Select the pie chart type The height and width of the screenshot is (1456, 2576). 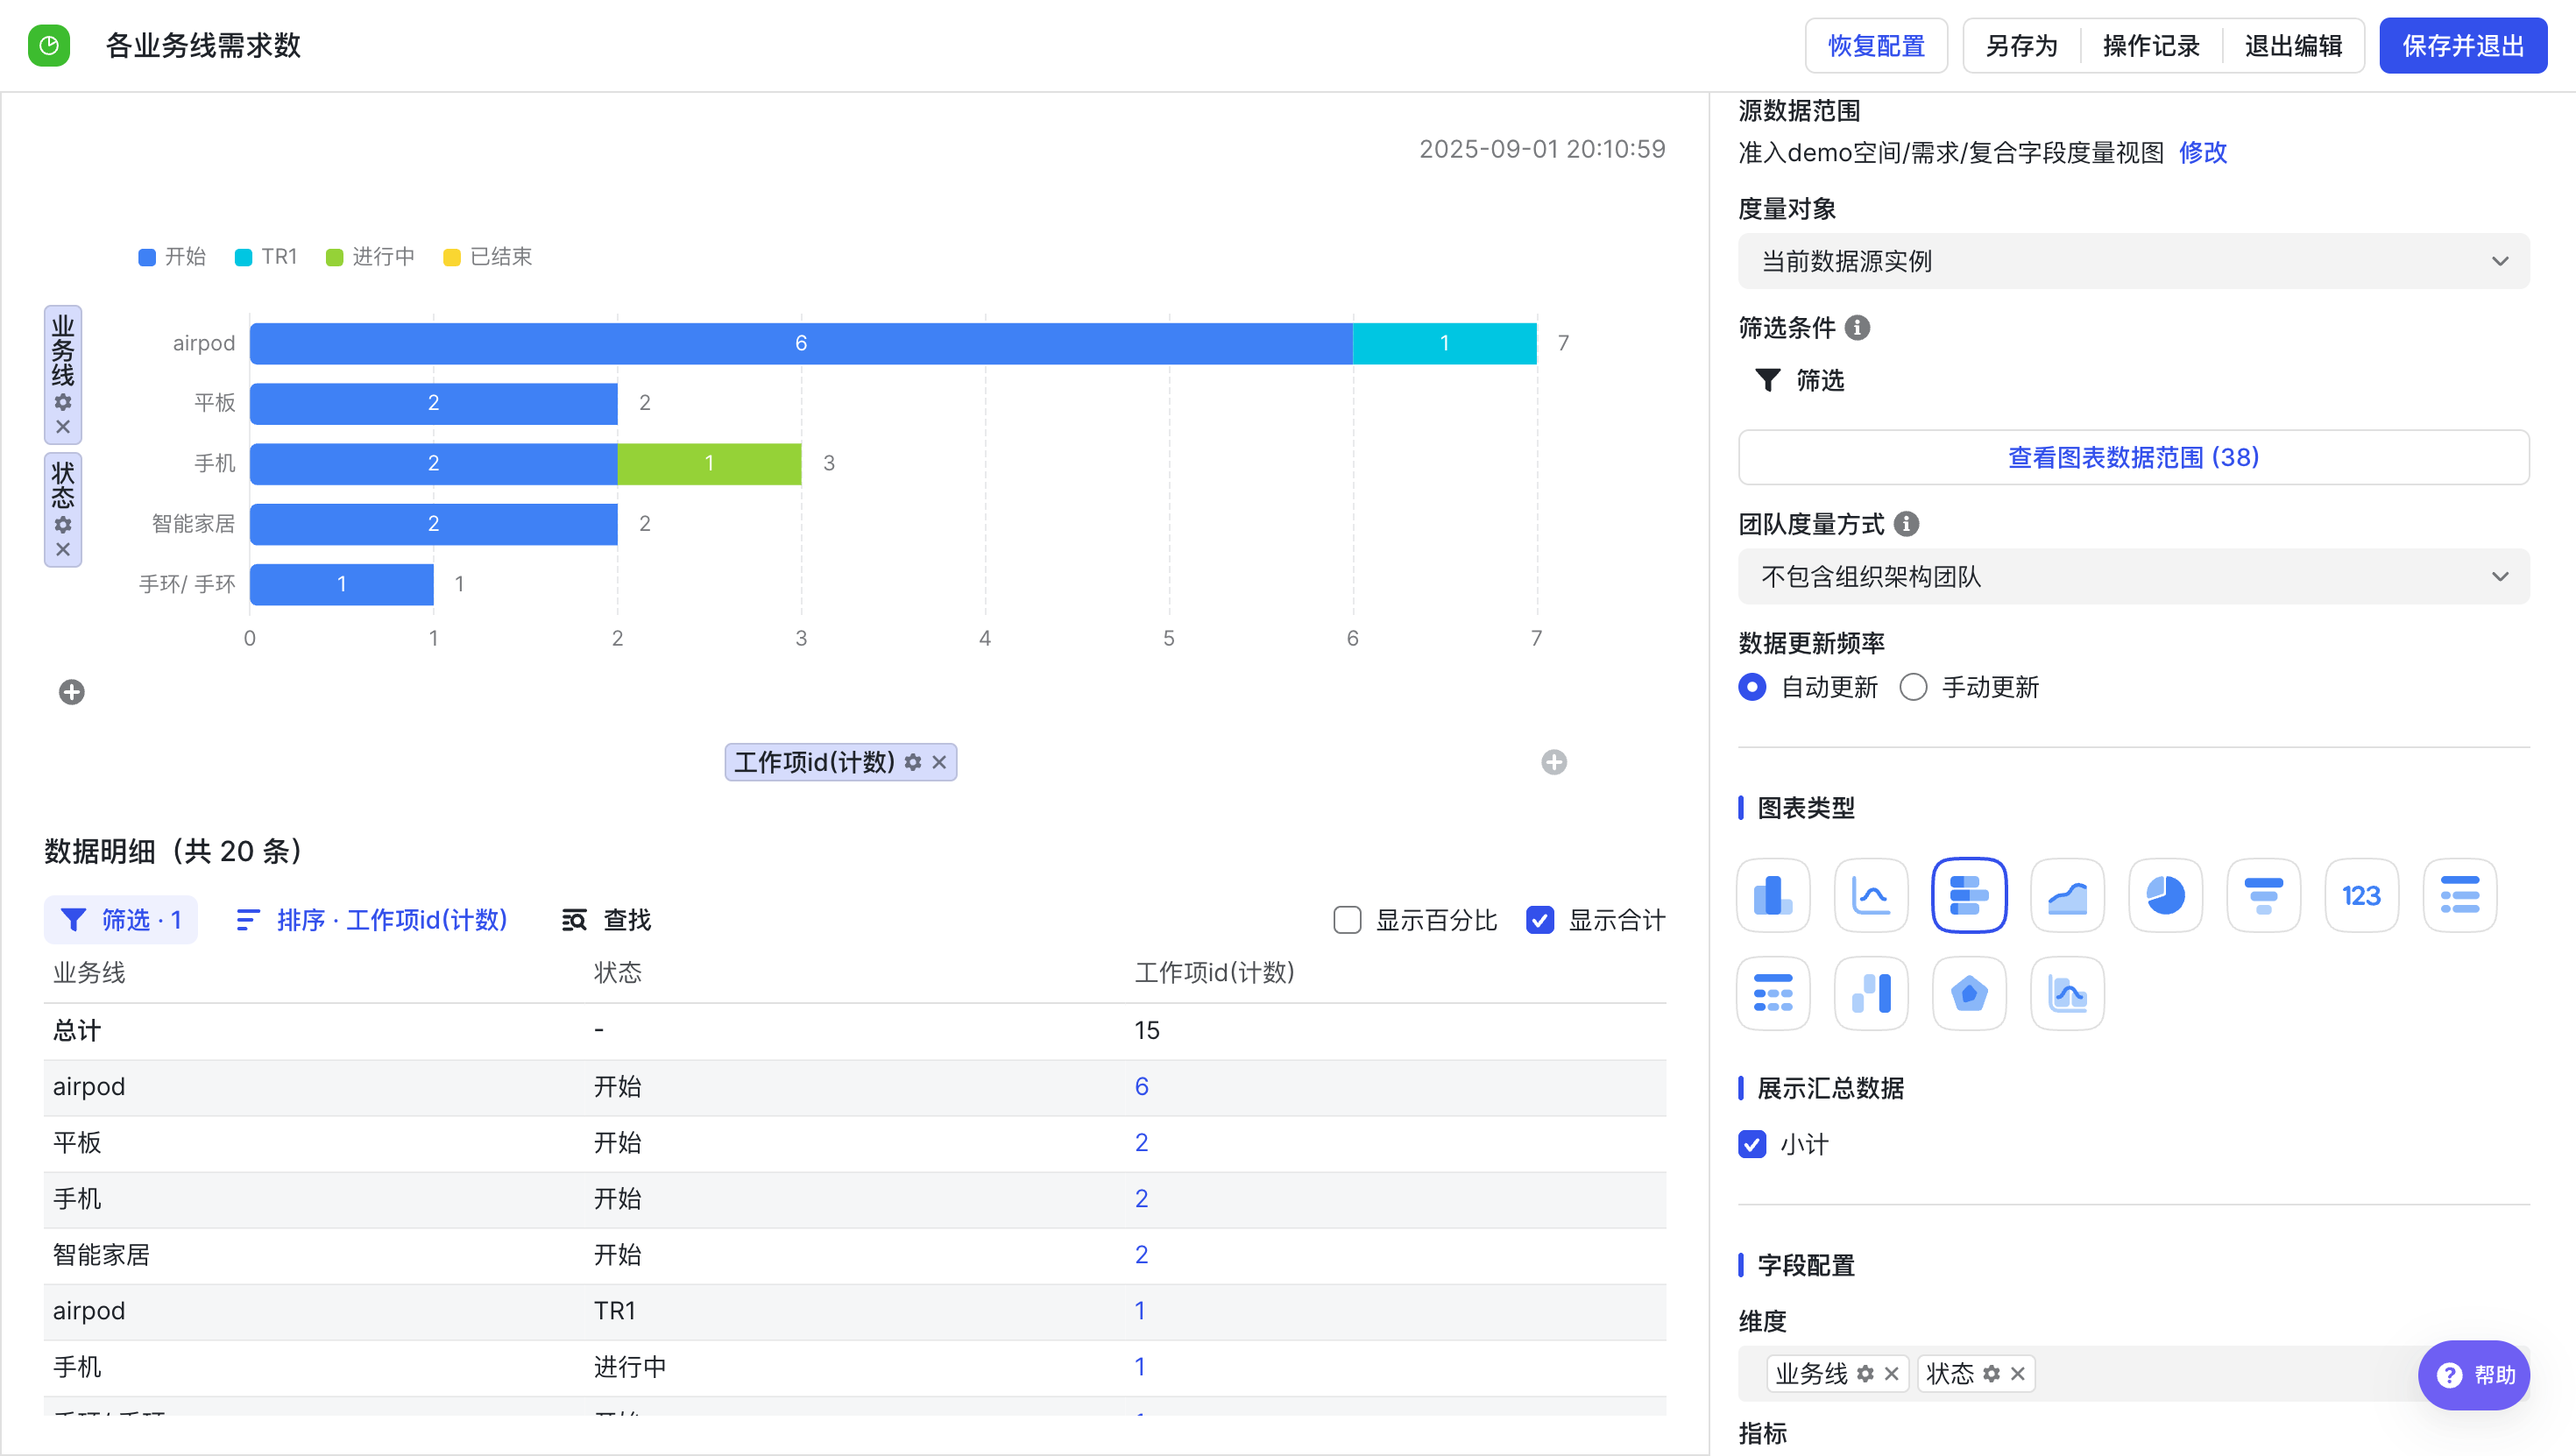point(2165,895)
